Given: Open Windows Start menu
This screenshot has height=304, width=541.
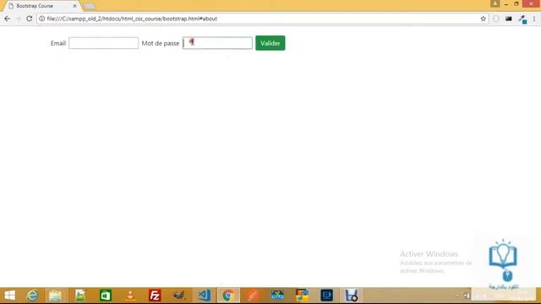Looking at the screenshot, I should tap(9, 296).
